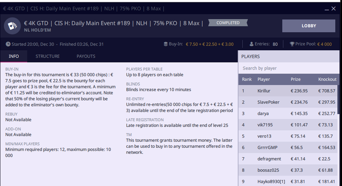Close the tournament window

(x=334, y=8)
